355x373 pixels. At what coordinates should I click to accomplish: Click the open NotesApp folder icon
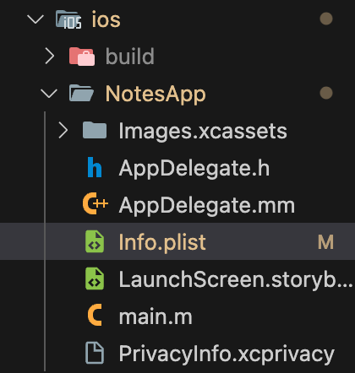tap(81, 93)
